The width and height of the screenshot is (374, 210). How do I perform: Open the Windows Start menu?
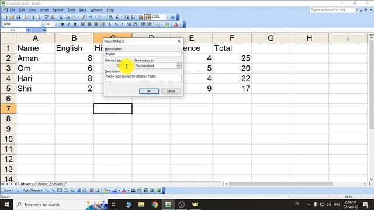click(6, 205)
